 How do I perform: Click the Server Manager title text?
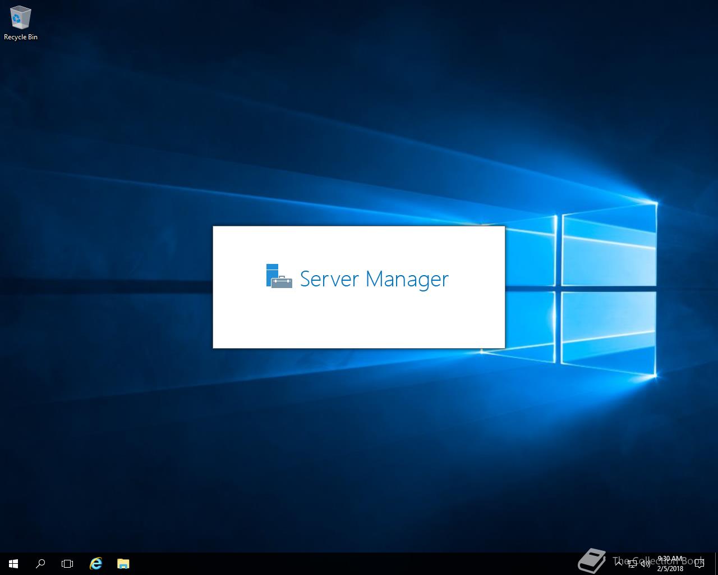click(x=374, y=279)
